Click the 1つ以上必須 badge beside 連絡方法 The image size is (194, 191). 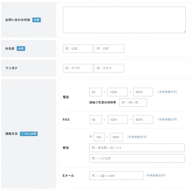point(29,134)
